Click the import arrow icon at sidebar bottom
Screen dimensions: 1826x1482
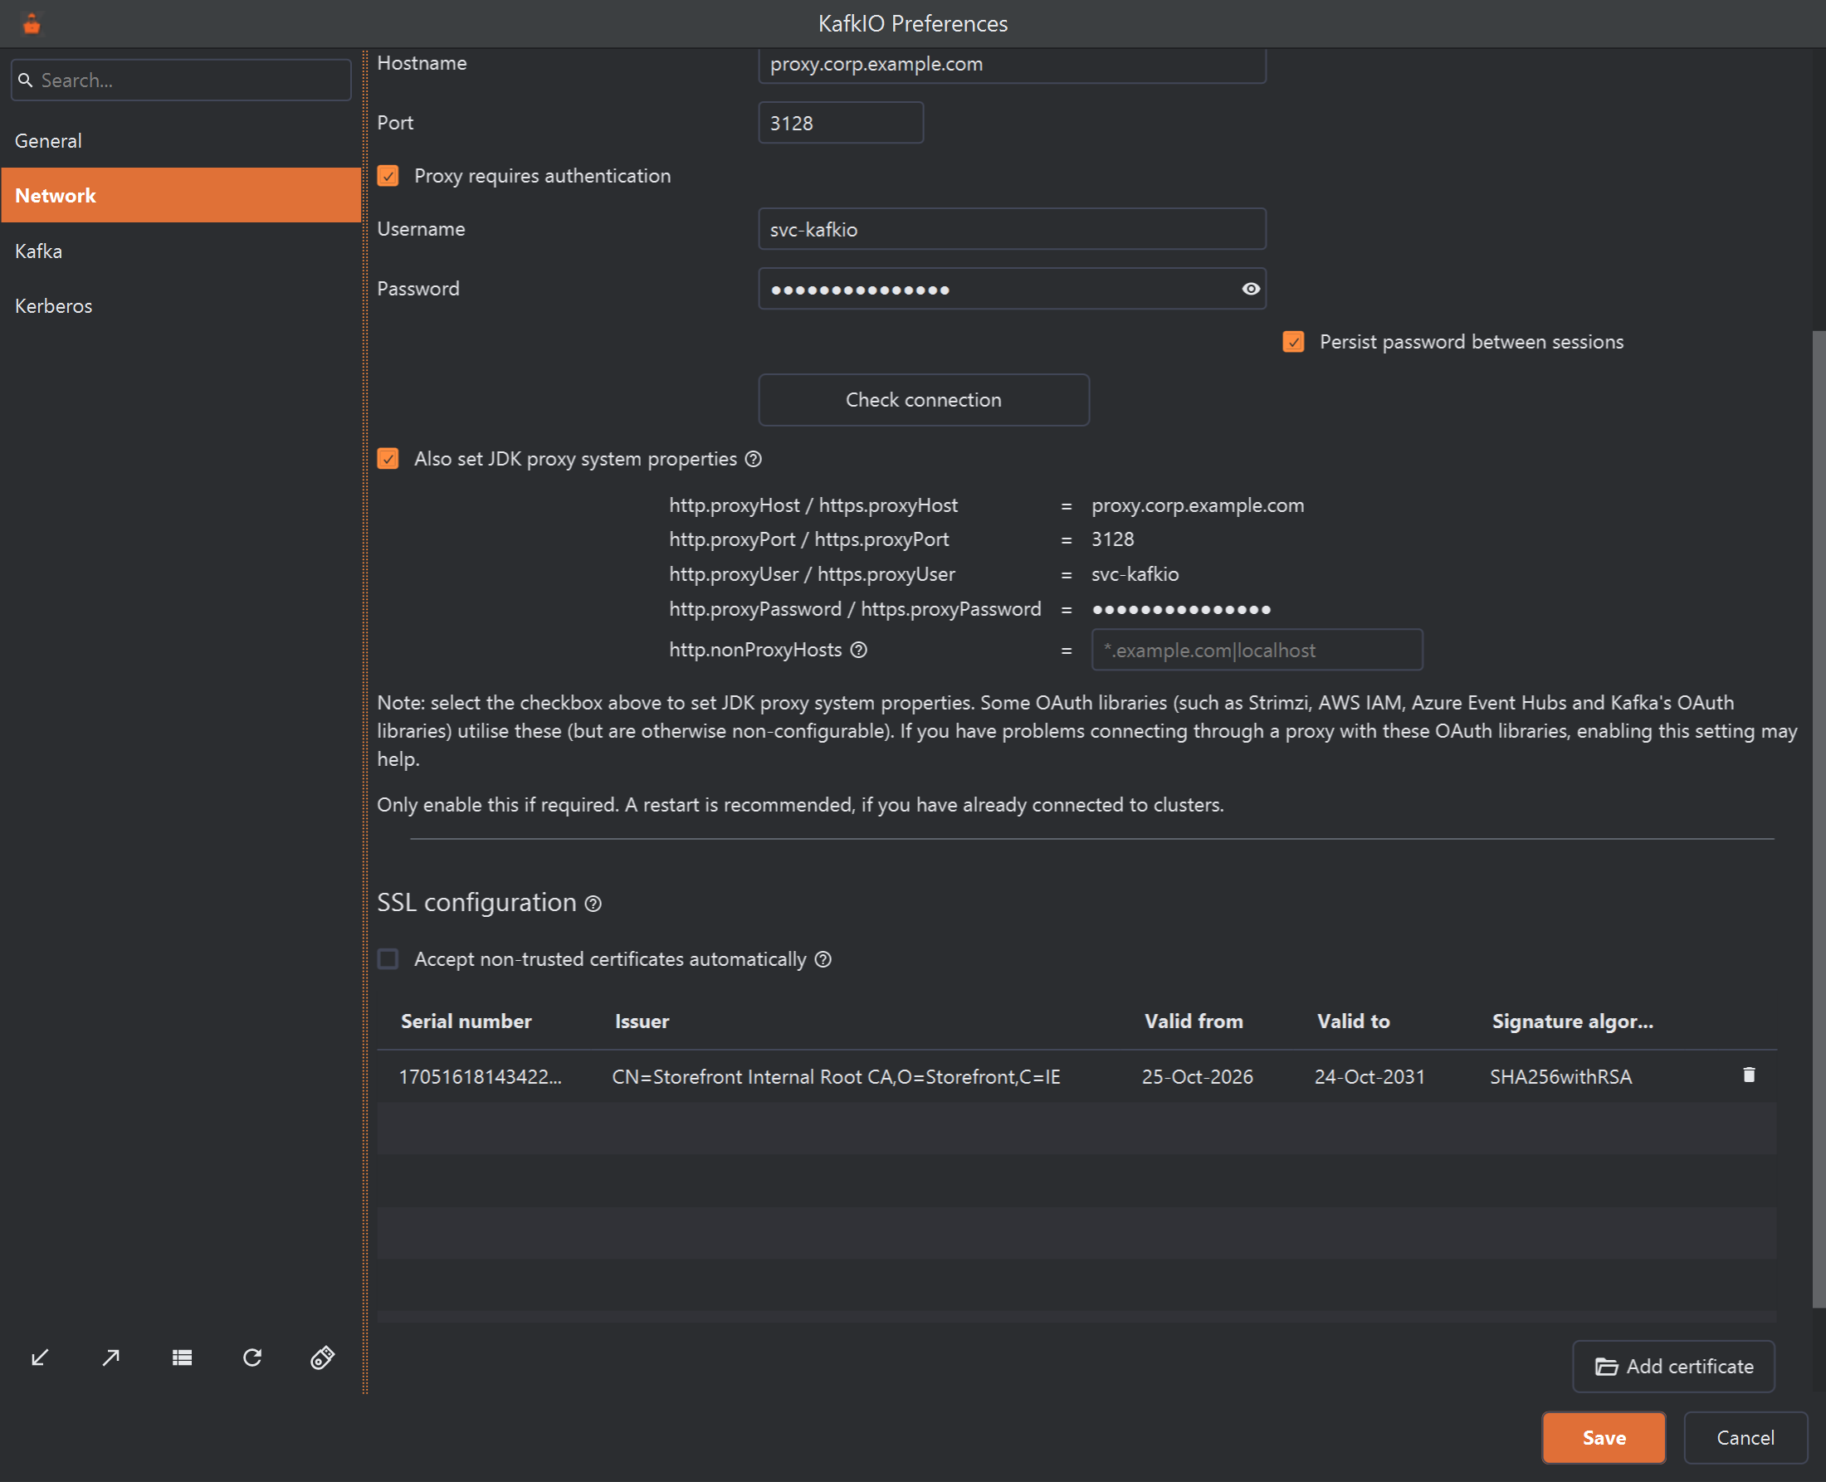(40, 1358)
